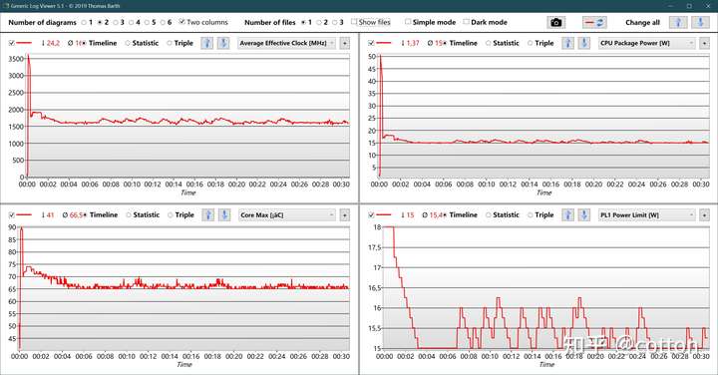
Task: Click the Number of diagrams label
Action: [x=42, y=22]
